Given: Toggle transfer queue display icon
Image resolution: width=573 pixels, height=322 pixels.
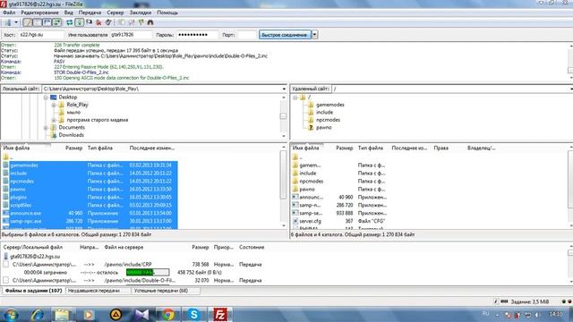Looking at the screenshot, I should pyautogui.click(x=57, y=22).
